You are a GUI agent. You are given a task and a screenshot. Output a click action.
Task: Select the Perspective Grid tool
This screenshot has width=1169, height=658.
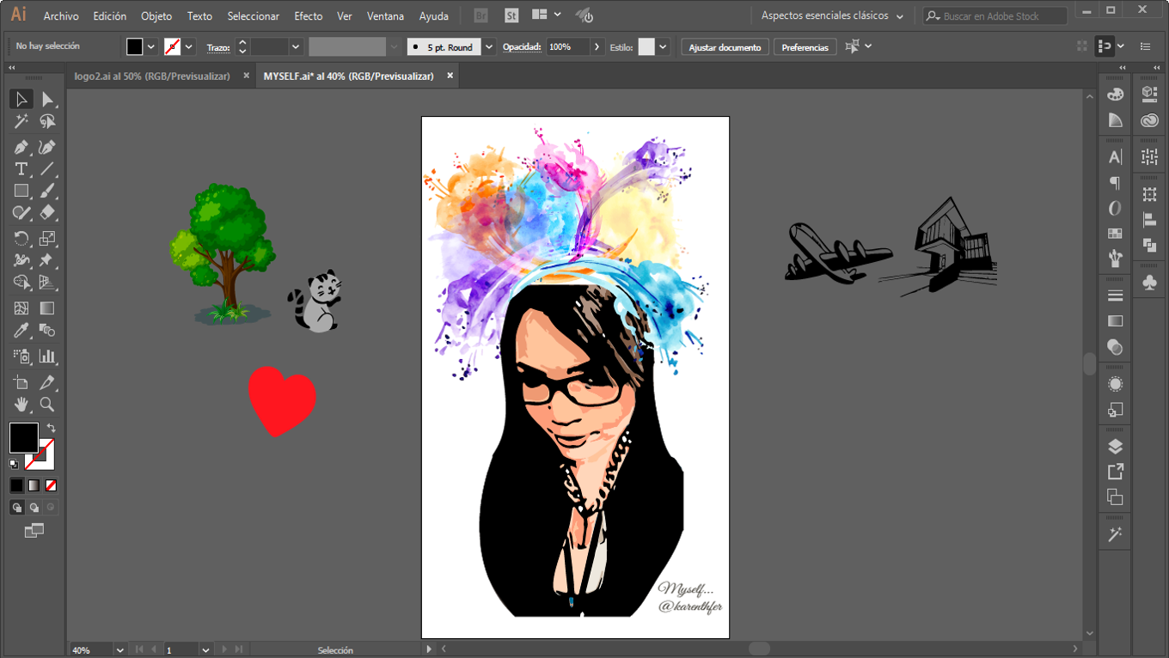tap(47, 282)
